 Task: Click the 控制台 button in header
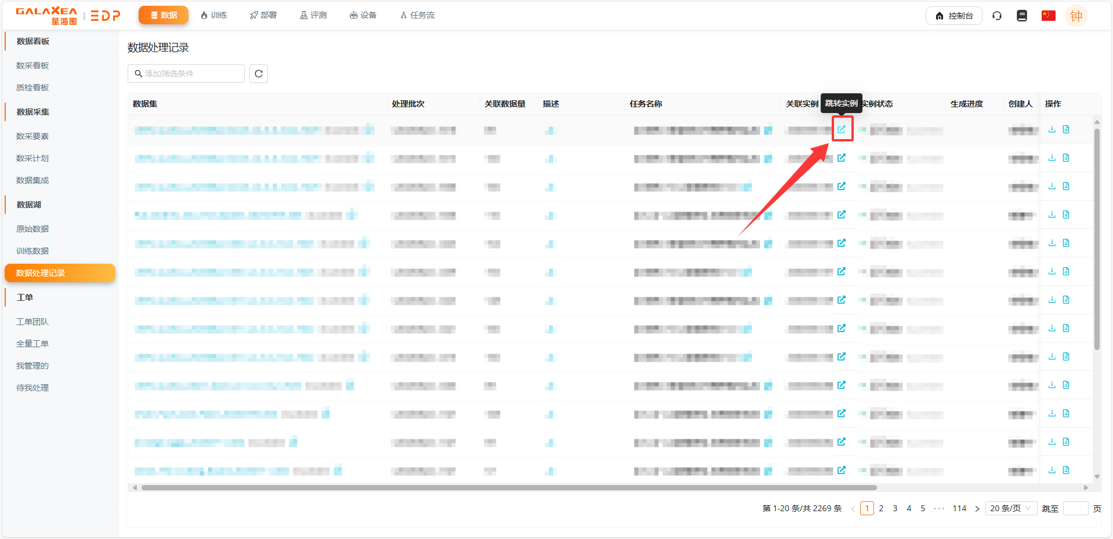(954, 16)
